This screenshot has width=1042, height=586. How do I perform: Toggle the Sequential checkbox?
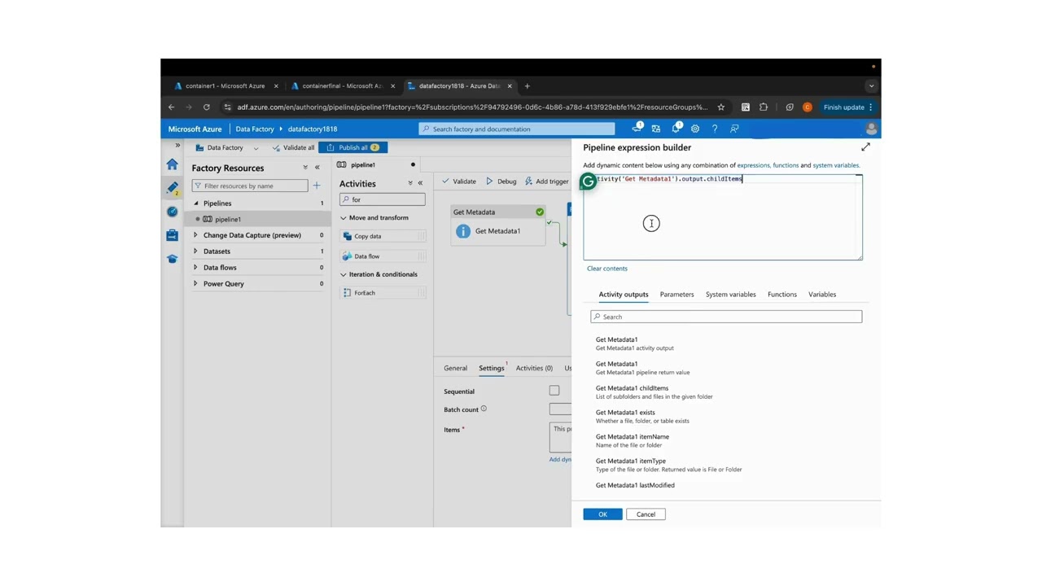pos(554,391)
